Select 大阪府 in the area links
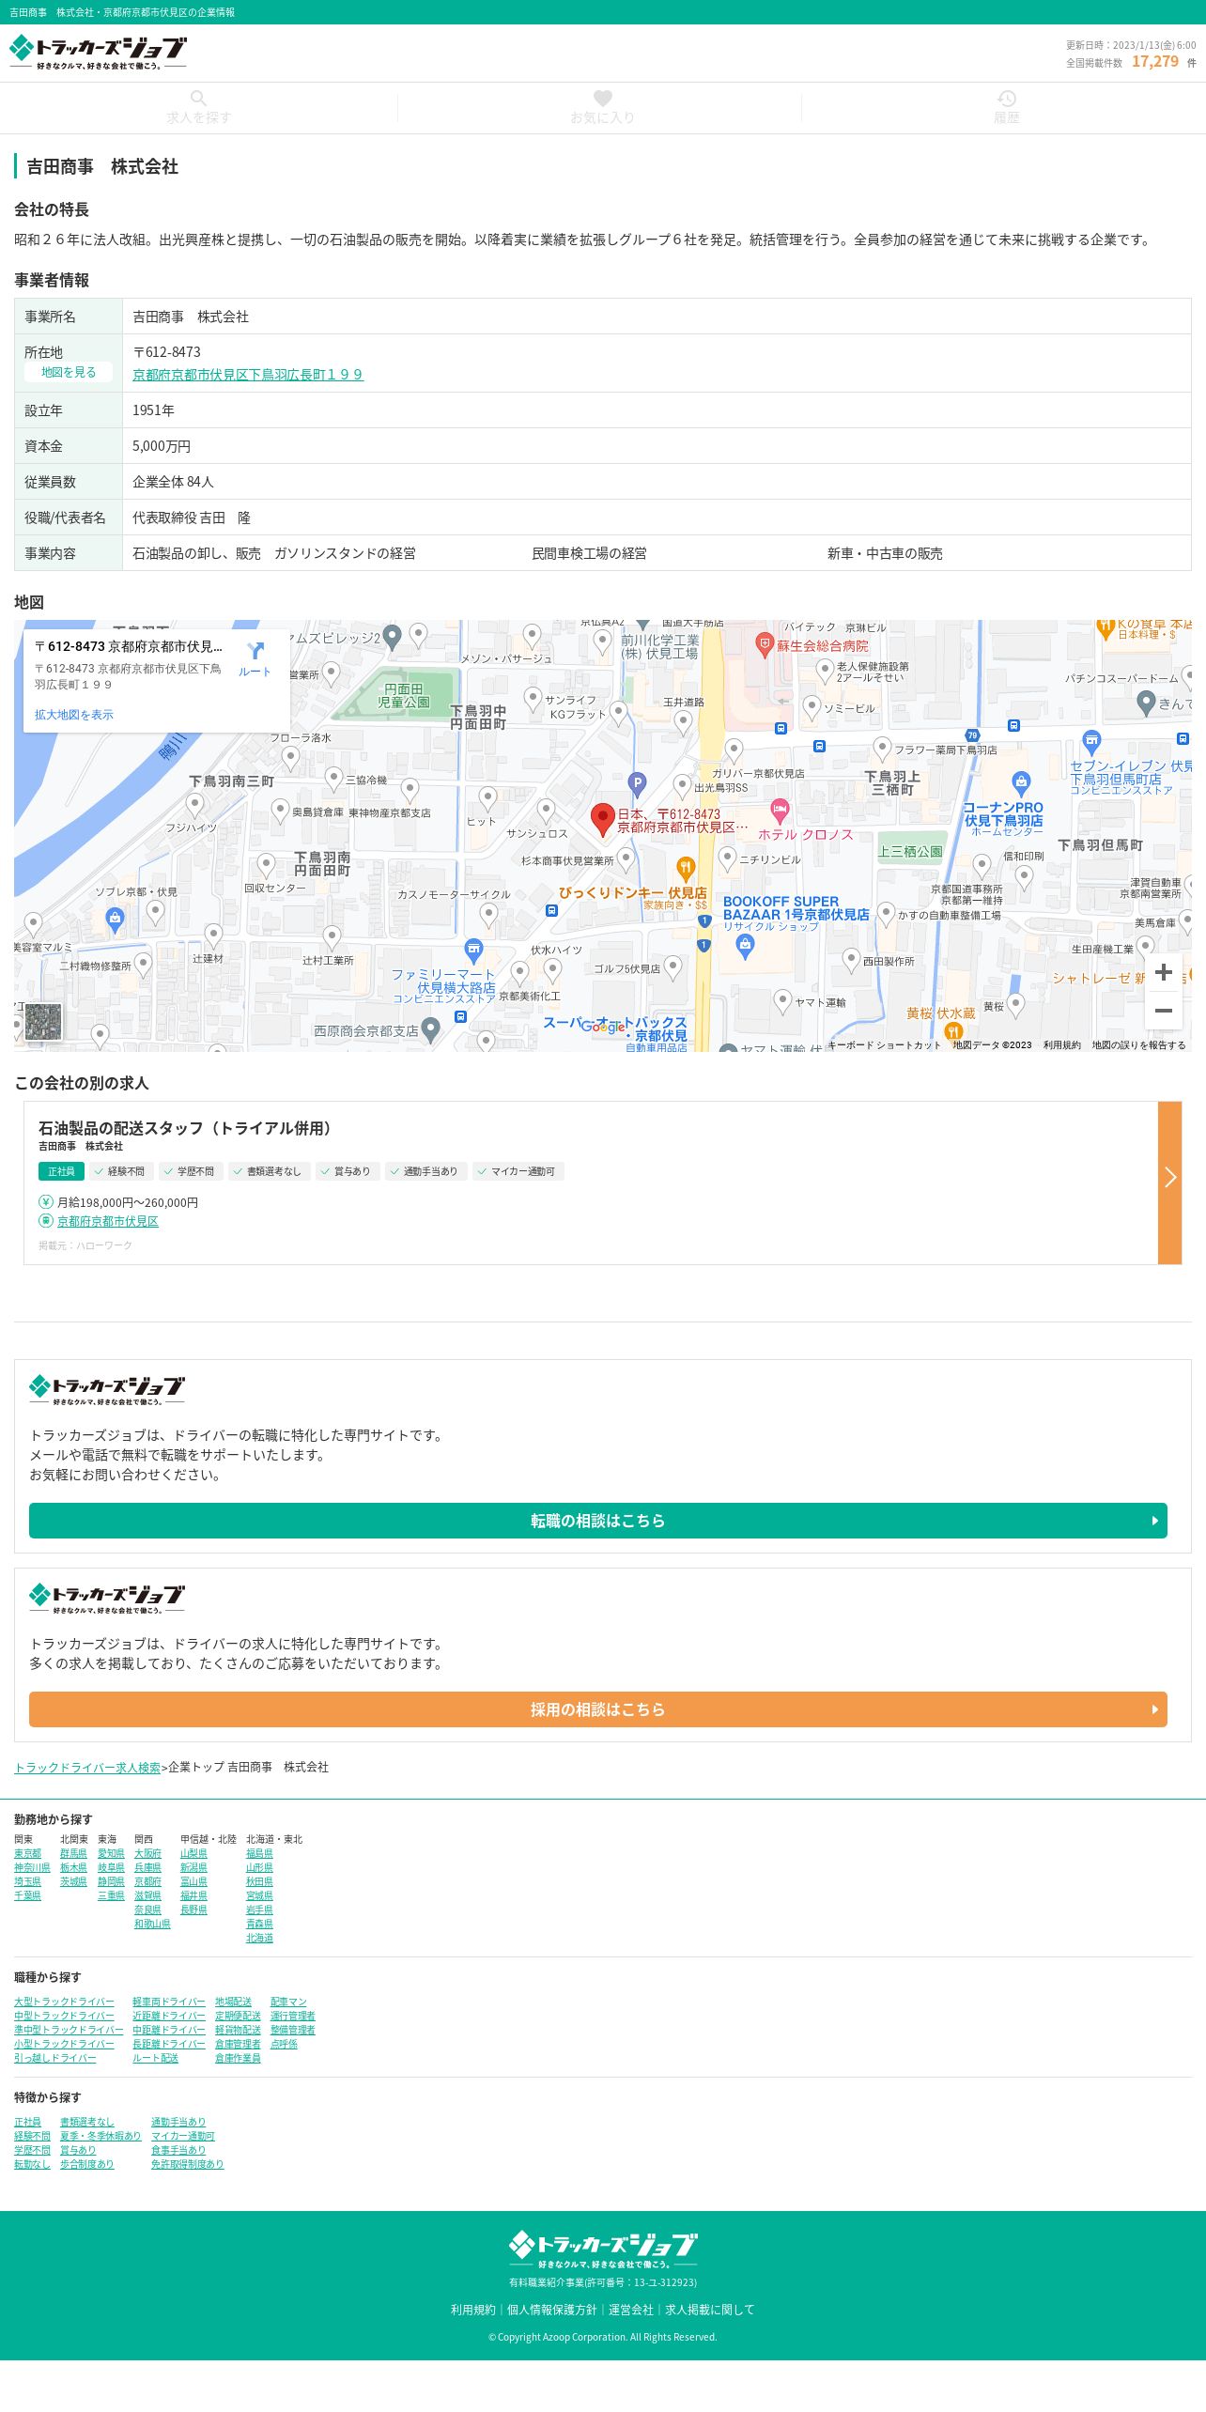The image size is (1206, 2412). 147,1854
